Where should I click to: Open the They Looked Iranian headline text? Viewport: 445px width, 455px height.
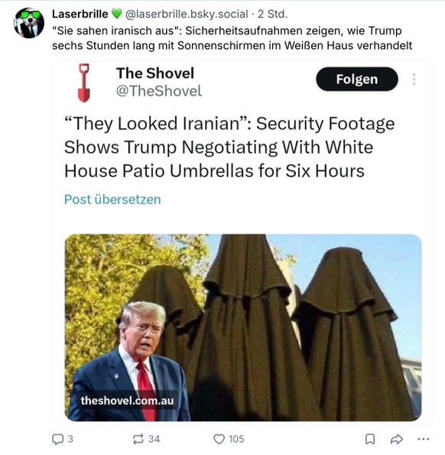(229, 147)
